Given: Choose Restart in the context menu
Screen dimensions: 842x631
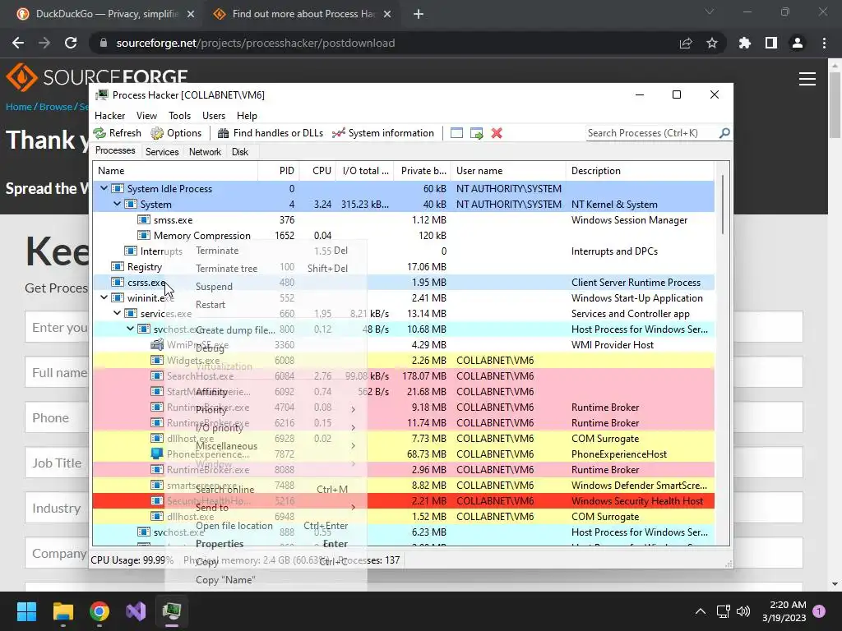Looking at the screenshot, I should pos(266,305).
